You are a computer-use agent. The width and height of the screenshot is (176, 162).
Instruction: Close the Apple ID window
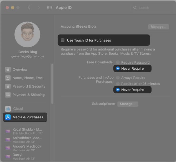7,8
